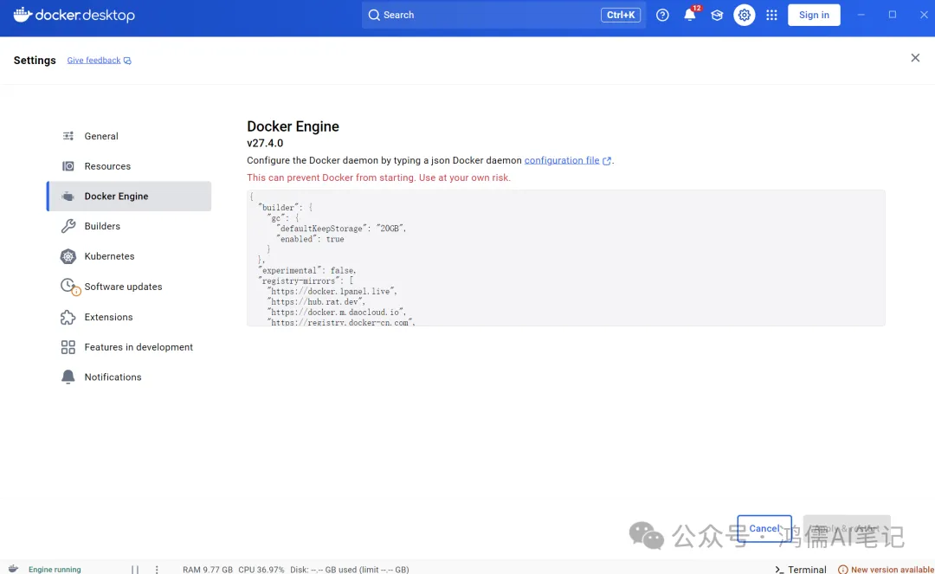The image size is (935, 574).
Task: Click the feedback icon next to Give feedback
Action: pos(127,61)
